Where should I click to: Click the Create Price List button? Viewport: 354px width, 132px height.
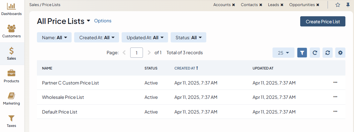(x=322, y=21)
